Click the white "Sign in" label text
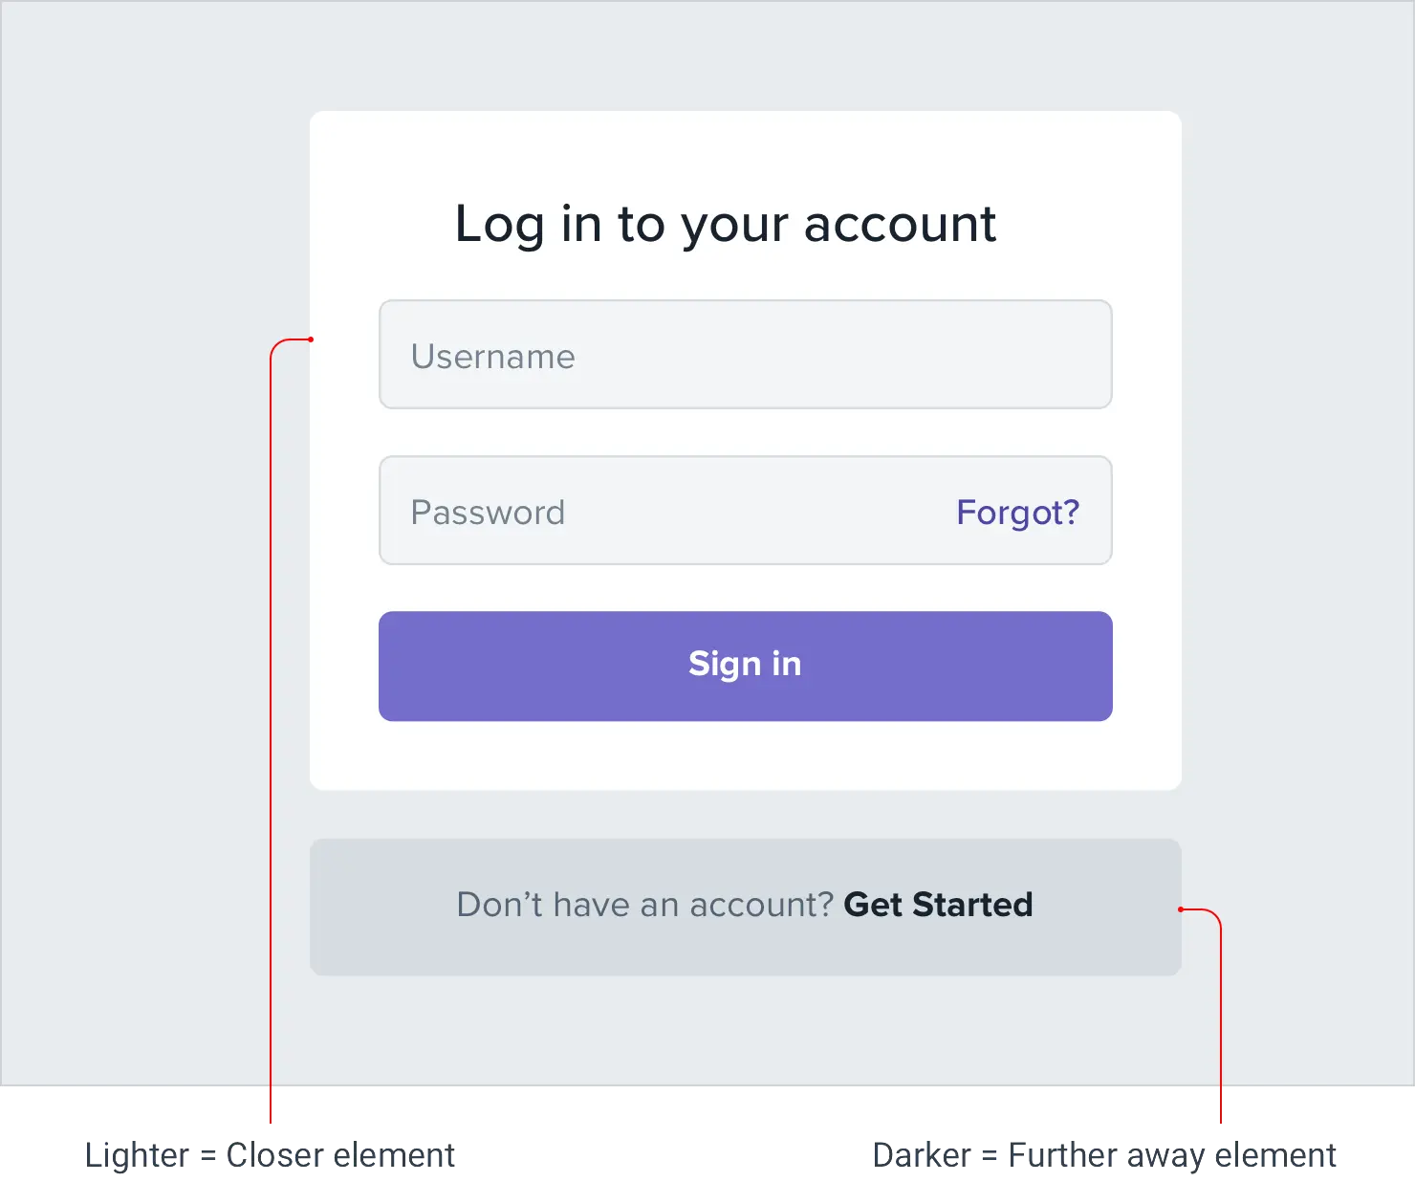Viewport: 1415px width, 1182px height. tap(745, 665)
